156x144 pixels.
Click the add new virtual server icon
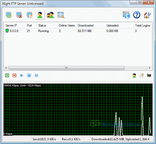(x=9, y=15)
